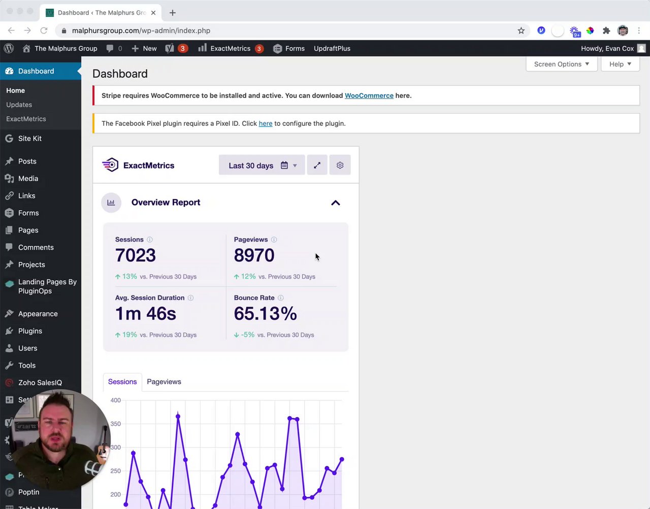Click the Bounce Rate value 65.13%
650x509 pixels.
point(265,314)
